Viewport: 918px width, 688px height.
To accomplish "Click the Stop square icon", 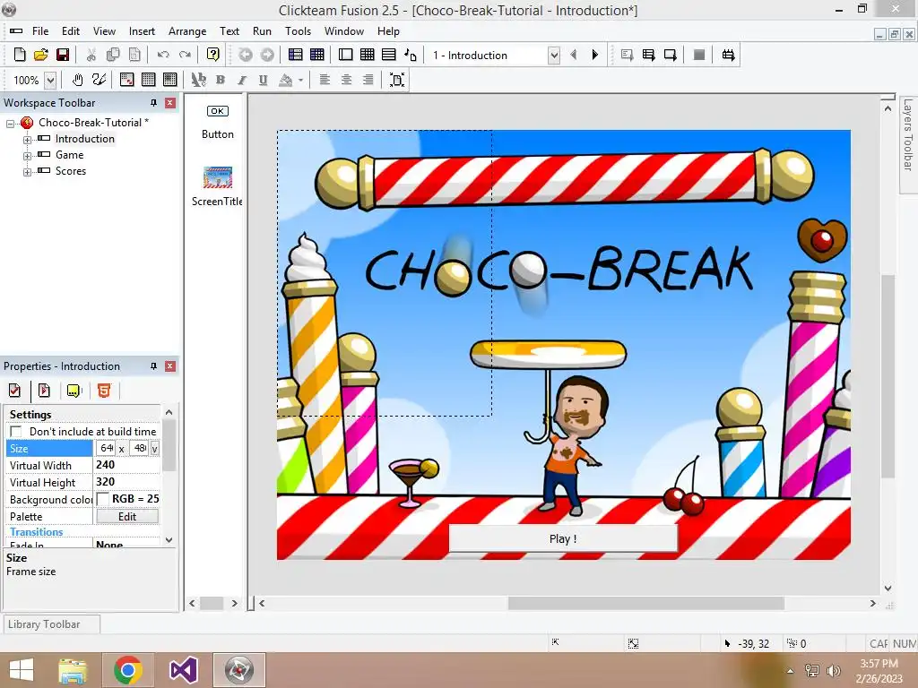I will pos(699,55).
